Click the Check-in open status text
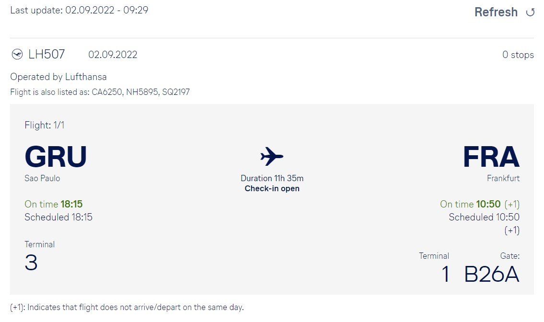 coord(272,188)
